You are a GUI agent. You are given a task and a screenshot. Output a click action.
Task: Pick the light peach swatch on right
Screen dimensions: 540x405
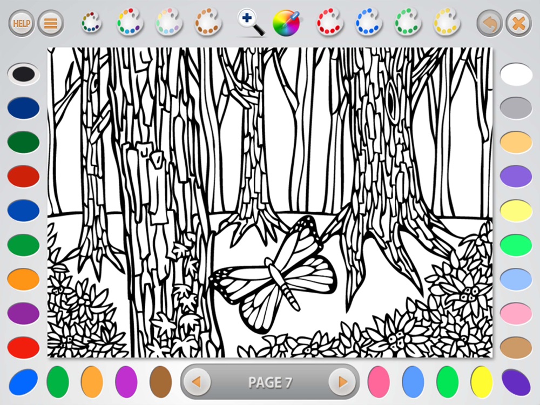[516, 142]
